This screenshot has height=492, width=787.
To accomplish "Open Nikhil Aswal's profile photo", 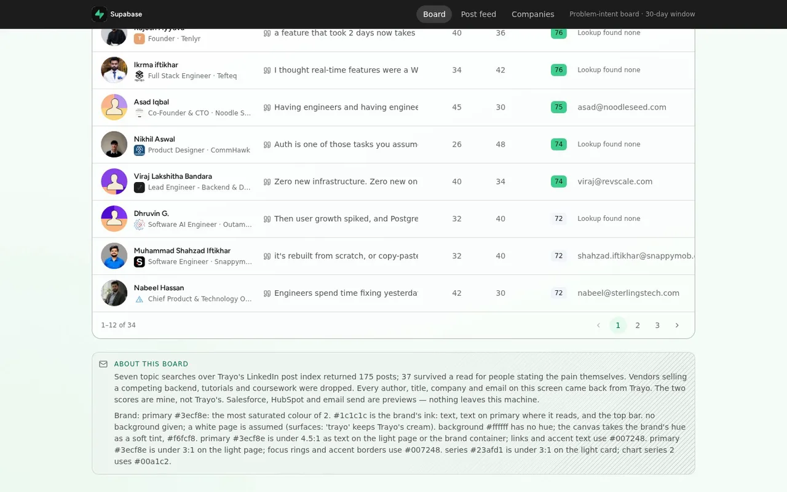I will pyautogui.click(x=114, y=145).
